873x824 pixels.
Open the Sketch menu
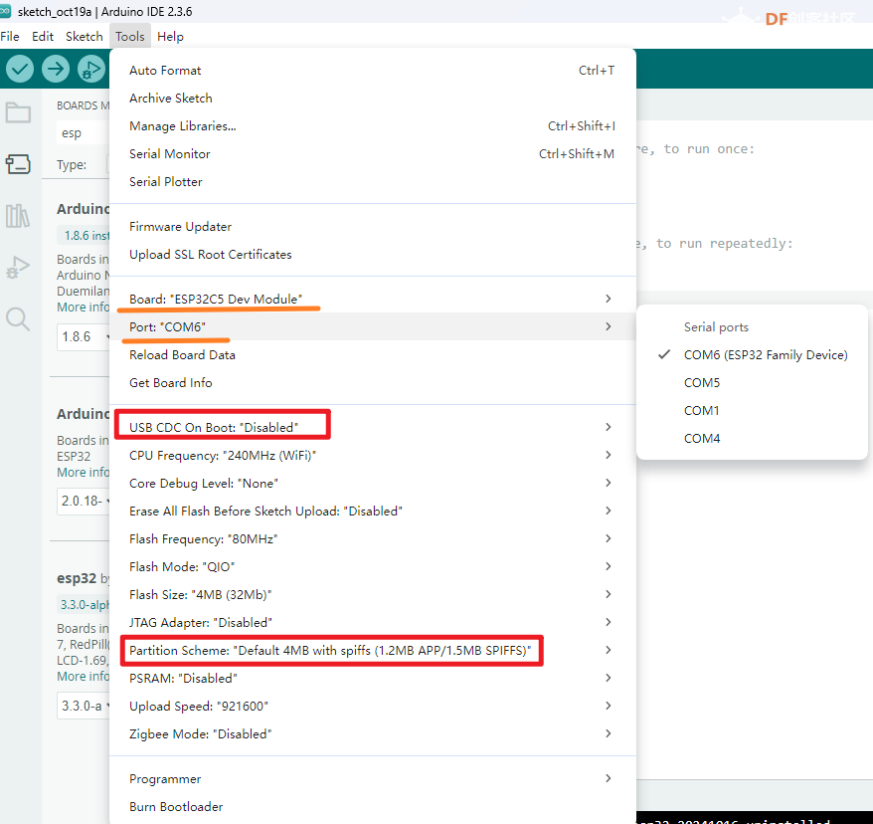[84, 36]
